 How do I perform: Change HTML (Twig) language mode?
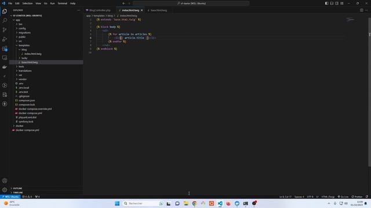328,196
